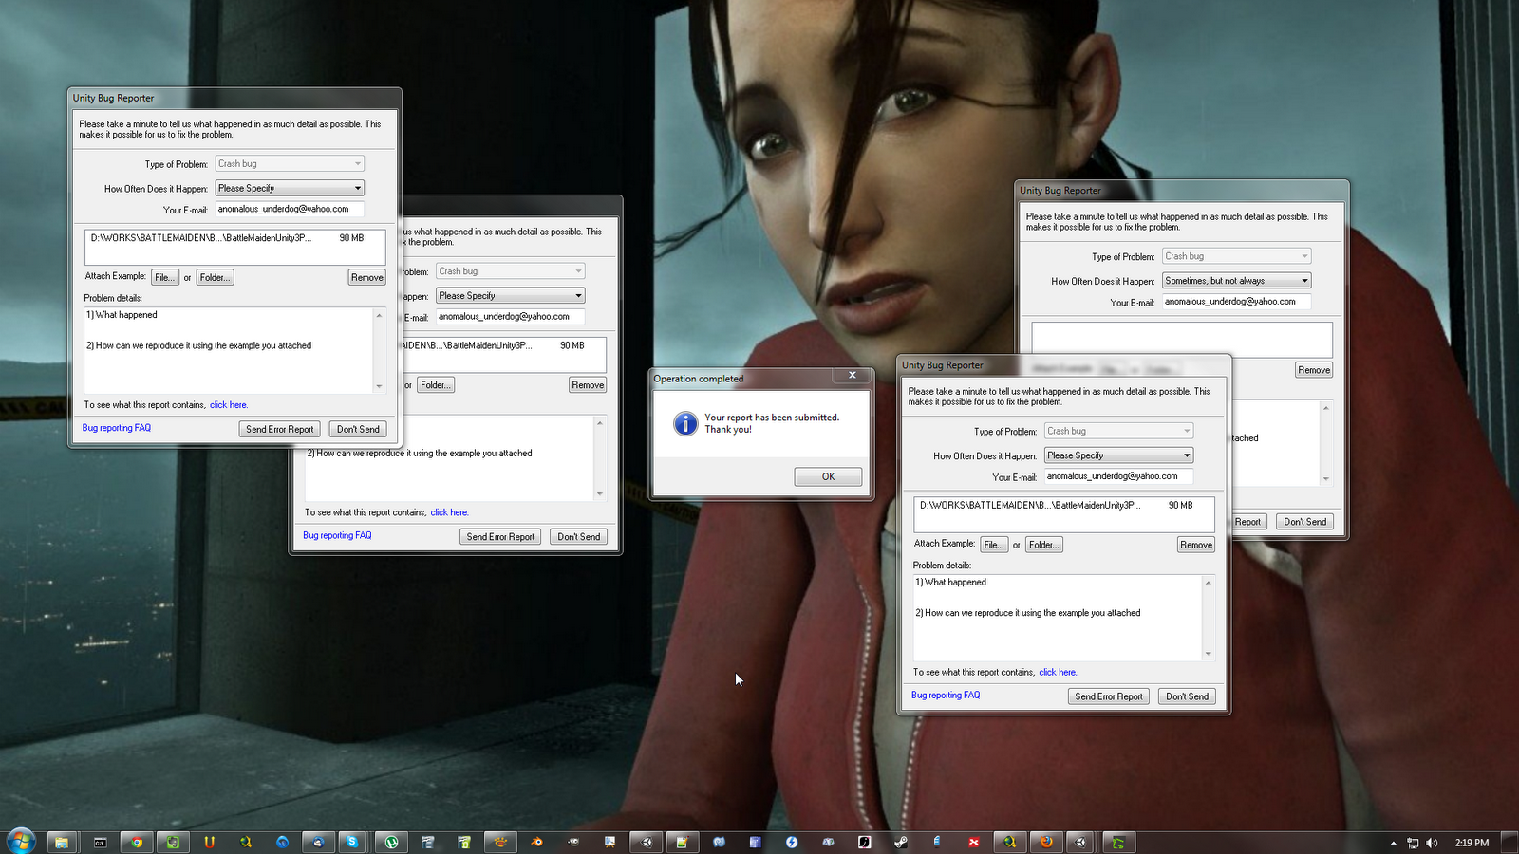Open Steam from the taskbar

pos(901,842)
